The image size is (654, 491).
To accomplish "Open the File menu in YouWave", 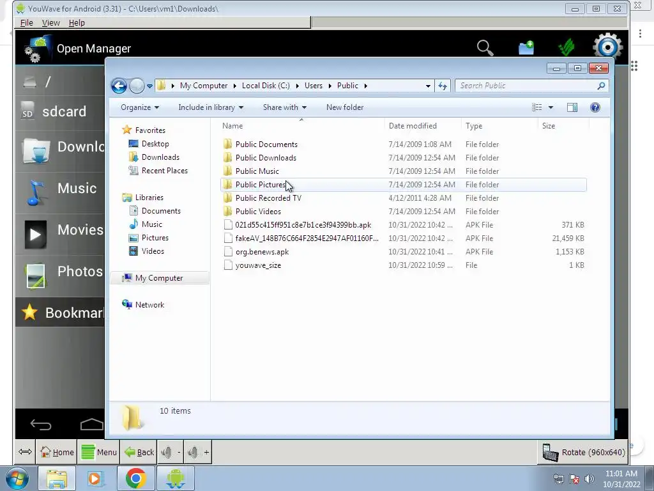I will (x=26, y=23).
